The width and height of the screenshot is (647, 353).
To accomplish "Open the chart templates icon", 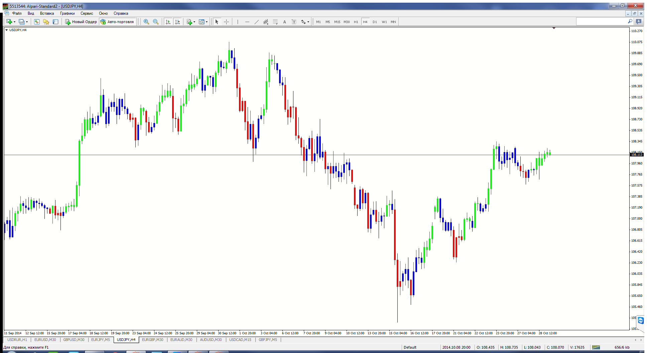I will pos(202,22).
